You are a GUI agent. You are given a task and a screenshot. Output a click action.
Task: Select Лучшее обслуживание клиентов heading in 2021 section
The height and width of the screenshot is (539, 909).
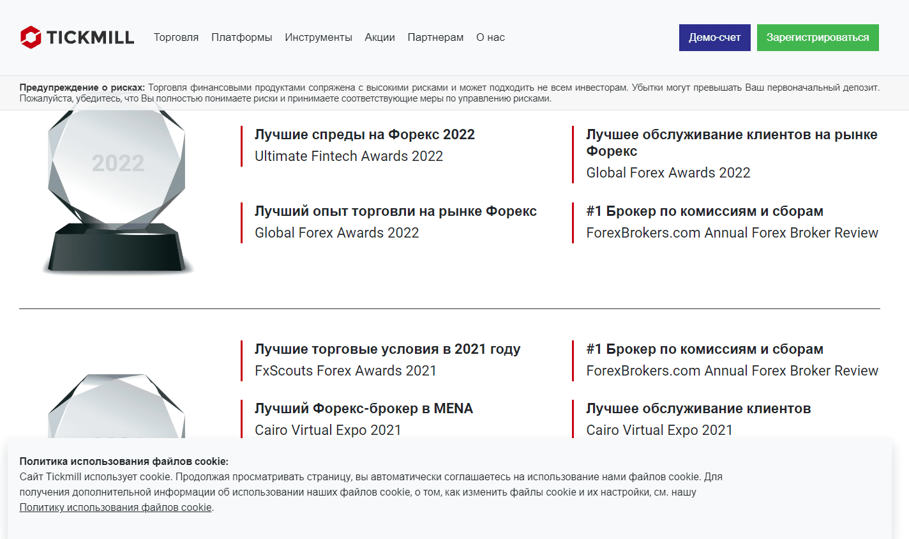[x=698, y=409]
